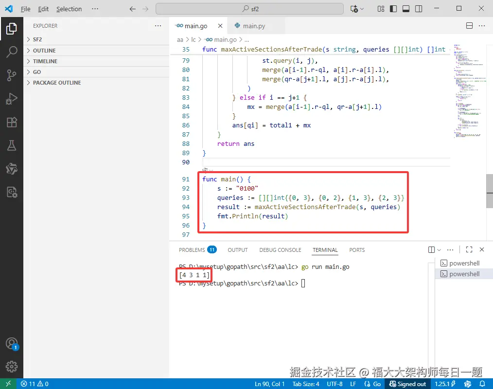Open the Accounts menu icon
Screen dimensions: 493x389
[x=12, y=343]
